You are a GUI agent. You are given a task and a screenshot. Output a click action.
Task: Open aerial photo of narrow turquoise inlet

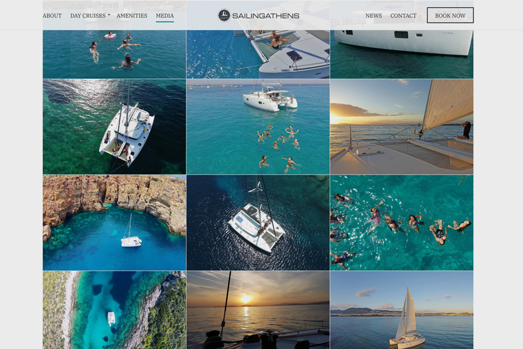point(114,310)
